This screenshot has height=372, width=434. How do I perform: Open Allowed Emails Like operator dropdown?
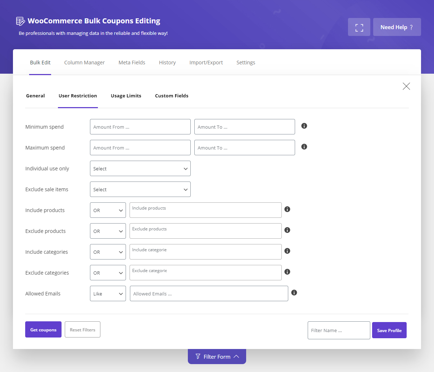[108, 294]
